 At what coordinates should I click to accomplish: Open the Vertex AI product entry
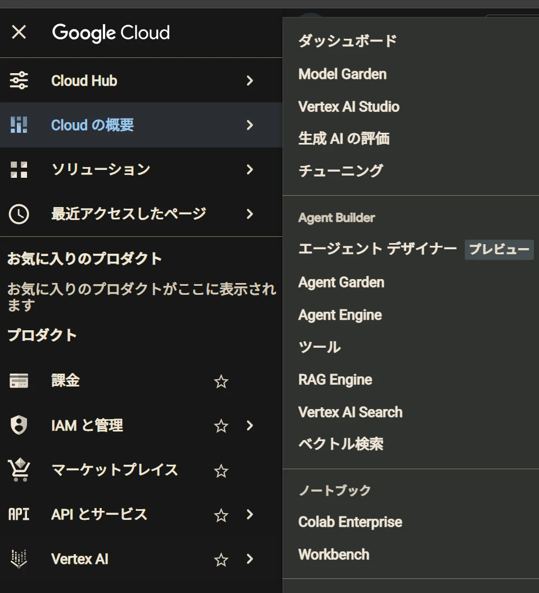(x=141, y=559)
